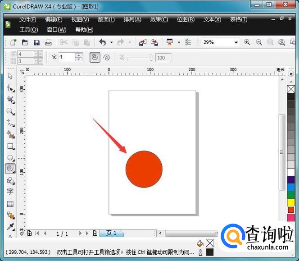This screenshot has height=261, width=299.
Task: Select the Rectangle tool
Action: tap(10, 146)
